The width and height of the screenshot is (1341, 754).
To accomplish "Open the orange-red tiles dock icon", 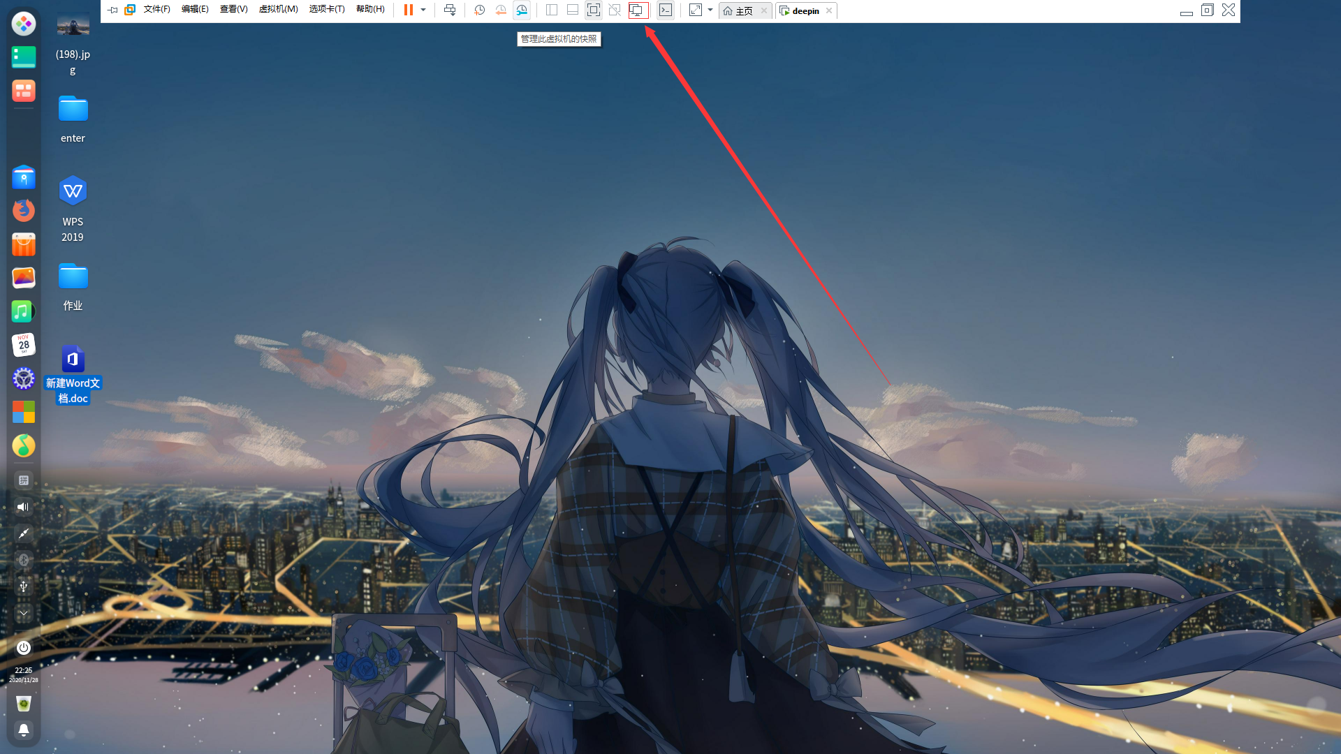I will tap(24, 91).
